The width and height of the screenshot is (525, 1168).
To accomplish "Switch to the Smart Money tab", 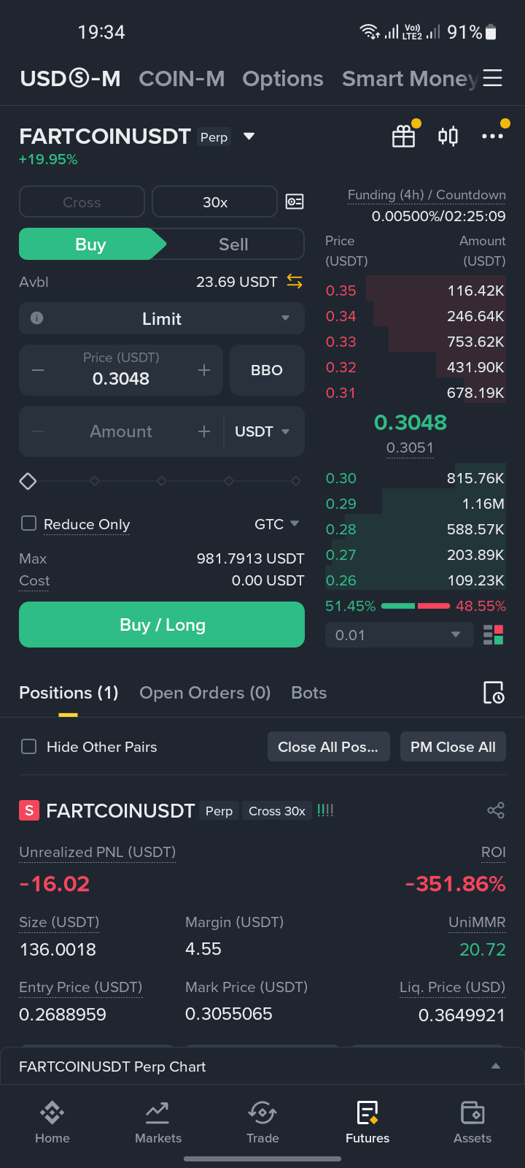I will 411,78.
